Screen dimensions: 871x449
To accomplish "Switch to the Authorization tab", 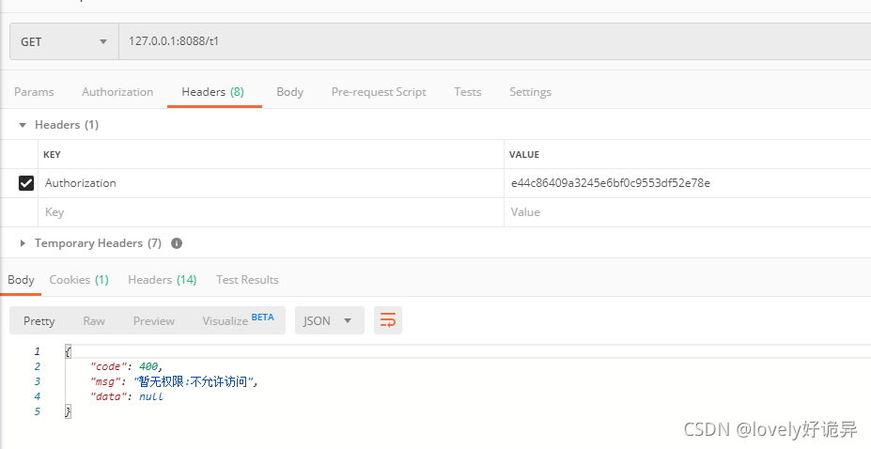I will 117,92.
